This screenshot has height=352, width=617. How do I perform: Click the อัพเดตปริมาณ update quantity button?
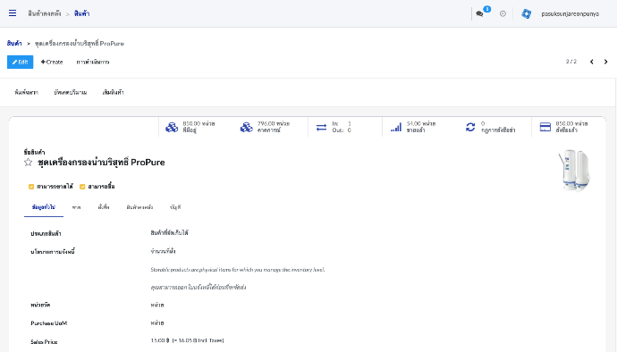coord(71,92)
